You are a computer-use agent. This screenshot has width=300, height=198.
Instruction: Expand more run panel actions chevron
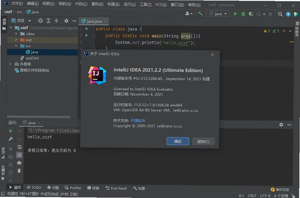tap(10, 180)
